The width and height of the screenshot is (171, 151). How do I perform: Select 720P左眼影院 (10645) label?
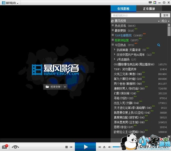128,35
